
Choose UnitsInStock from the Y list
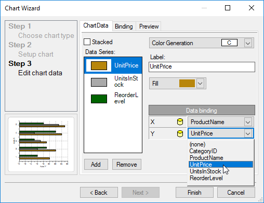pos(205,171)
